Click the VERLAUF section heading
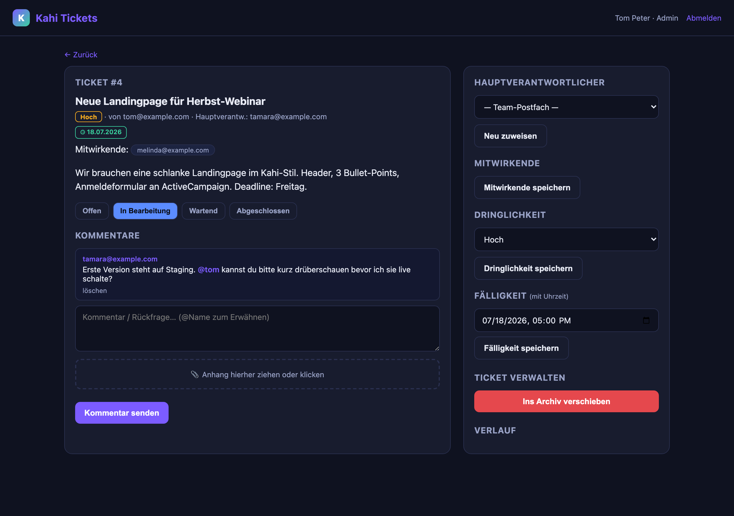Viewport: 734px width, 516px height. tap(495, 431)
